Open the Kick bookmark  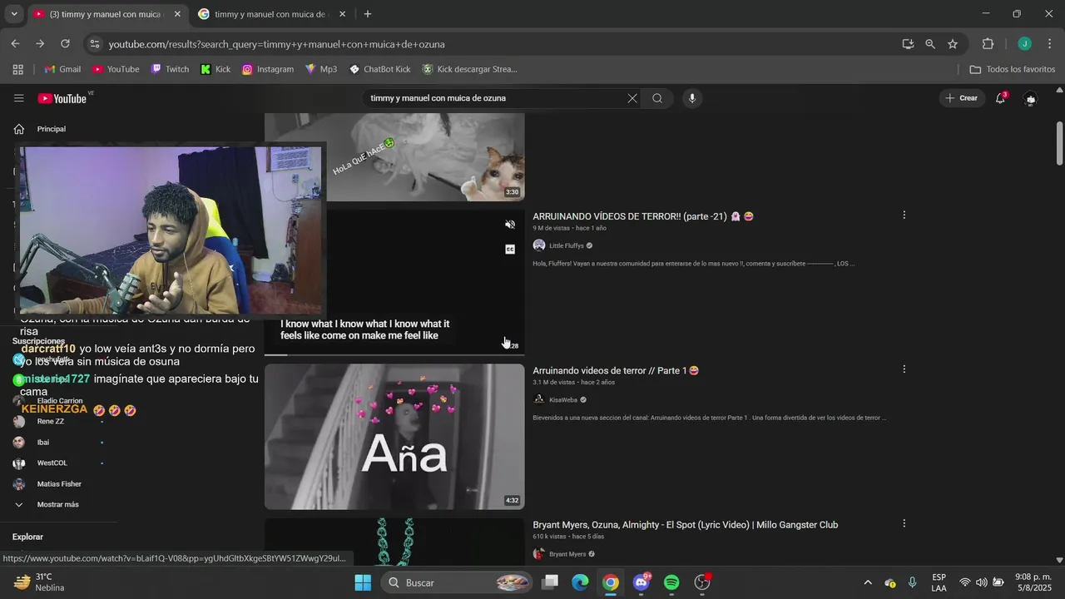pos(215,69)
